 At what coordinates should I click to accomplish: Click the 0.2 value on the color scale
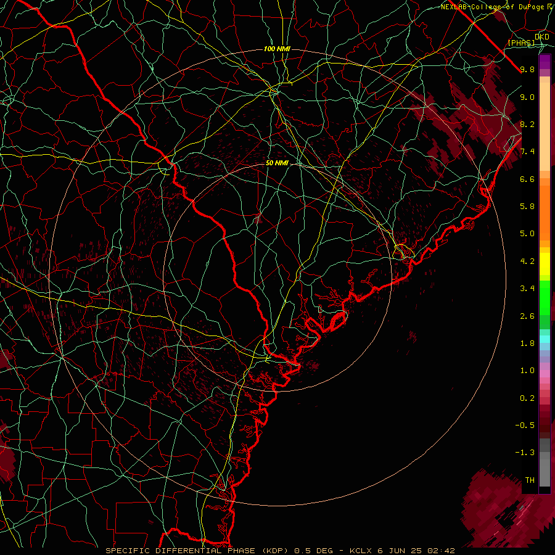coord(527,398)
